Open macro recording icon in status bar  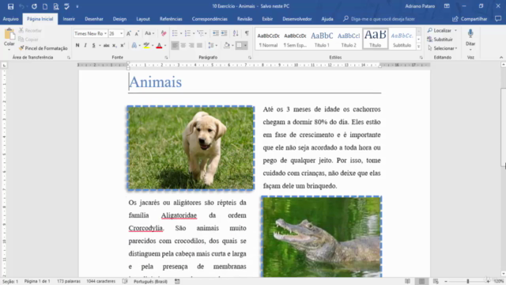(x=177, y=282)
